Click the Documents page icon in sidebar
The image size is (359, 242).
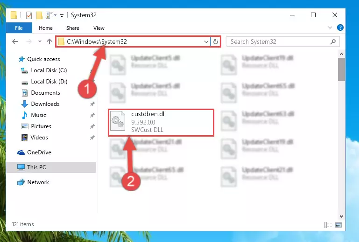[25, 93]
